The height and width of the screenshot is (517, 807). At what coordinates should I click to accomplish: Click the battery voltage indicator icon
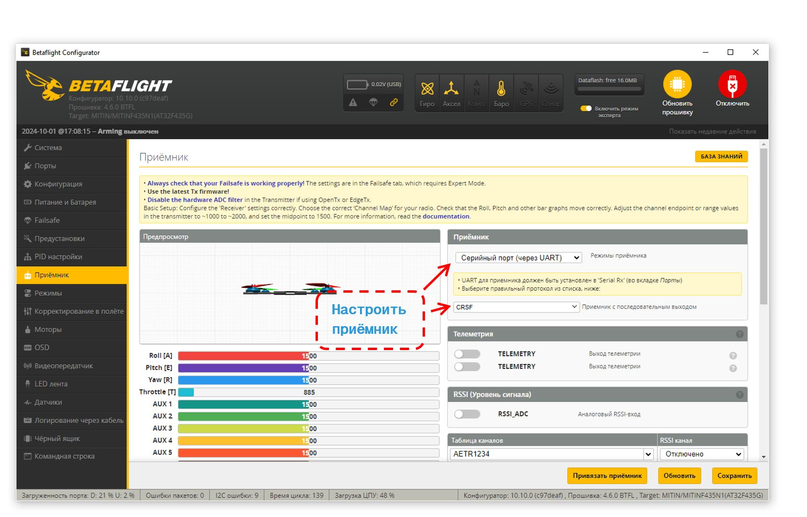pyautogui.click(x=357, y=85)
